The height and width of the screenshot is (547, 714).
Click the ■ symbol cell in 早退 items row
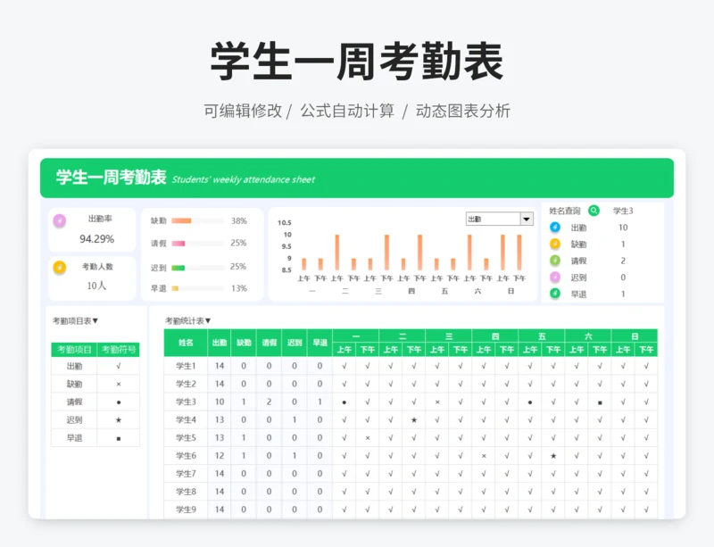119,438
